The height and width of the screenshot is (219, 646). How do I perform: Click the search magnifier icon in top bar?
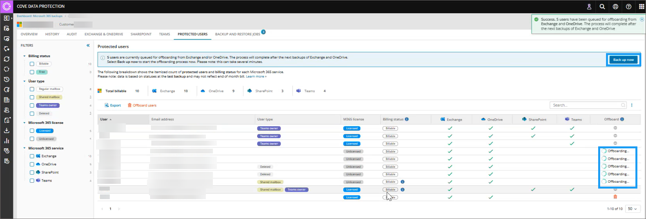click(602, 7)
